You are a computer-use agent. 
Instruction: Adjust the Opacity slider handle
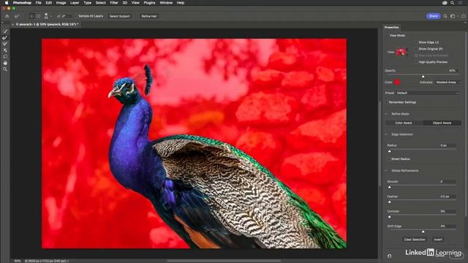(423, 76)
